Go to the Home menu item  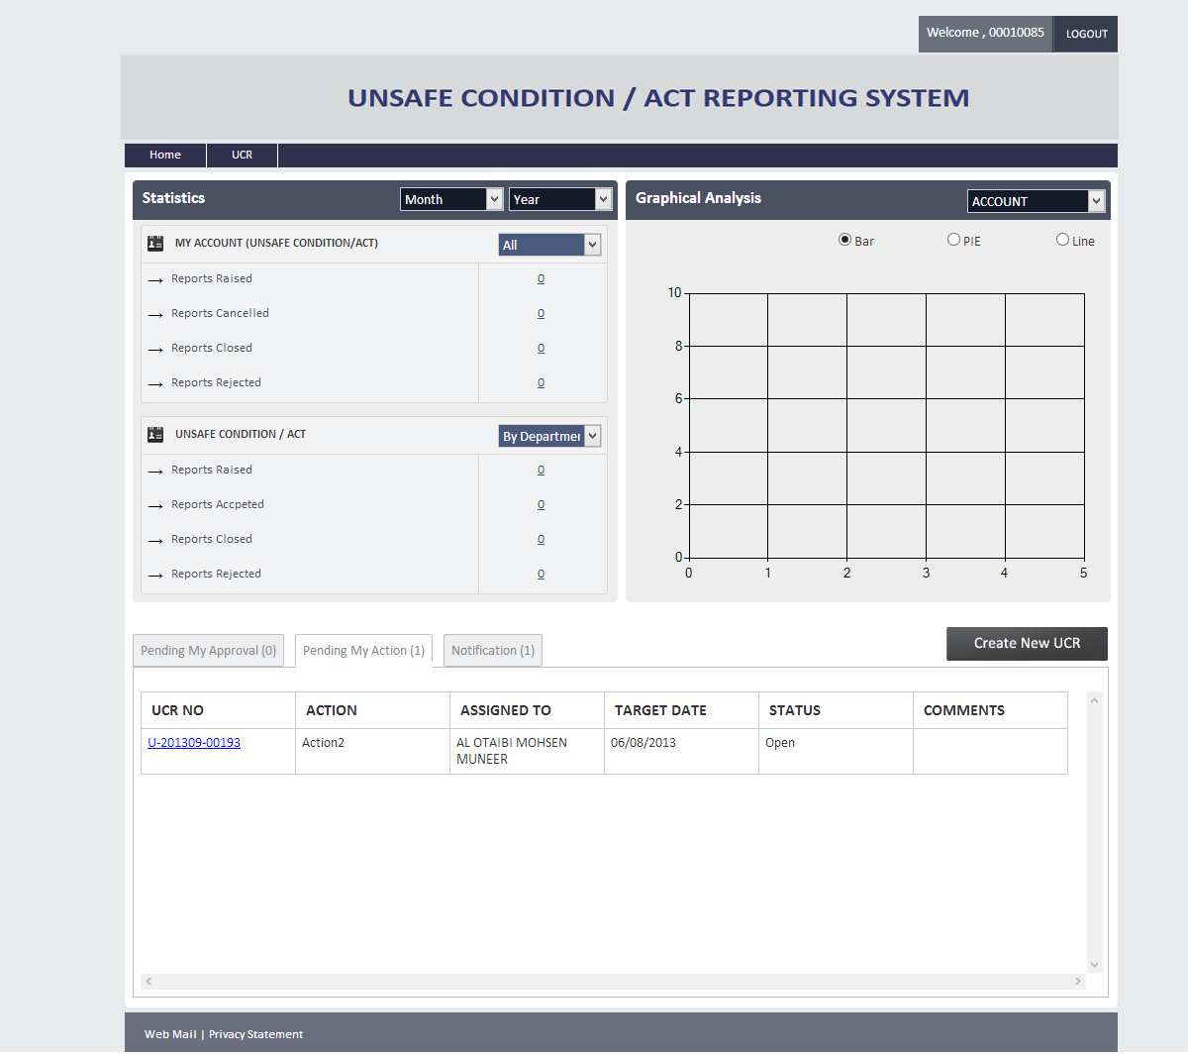click(x=165, y=155)
